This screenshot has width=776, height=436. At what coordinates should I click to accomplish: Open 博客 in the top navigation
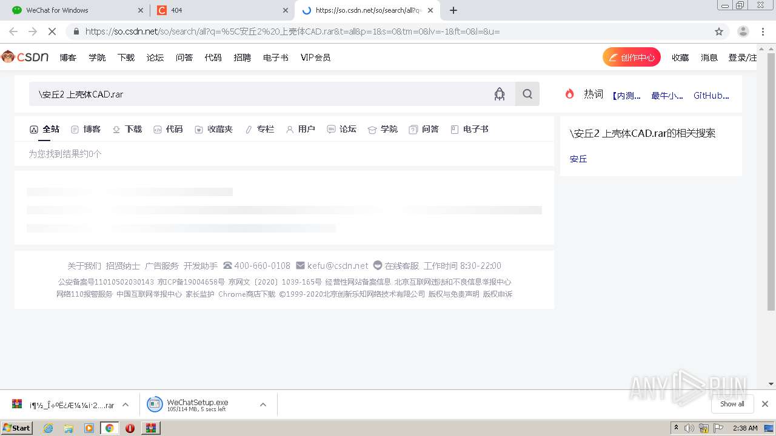68,58
